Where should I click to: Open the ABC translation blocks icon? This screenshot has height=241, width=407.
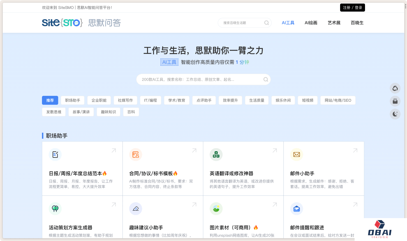pos(216,155)
